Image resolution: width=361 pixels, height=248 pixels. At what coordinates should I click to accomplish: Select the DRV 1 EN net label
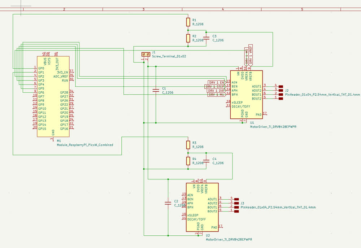point(217,83)
